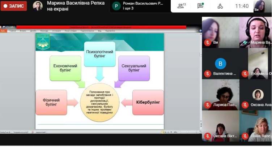The height and width of the screenshot is (147, 272).
Task: Switch to the Дизайн ribbon tab in PowerPoint
Action: (33, 31)
